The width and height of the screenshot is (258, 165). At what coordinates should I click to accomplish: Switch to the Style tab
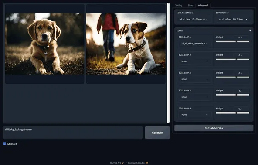tap(190, 5)
